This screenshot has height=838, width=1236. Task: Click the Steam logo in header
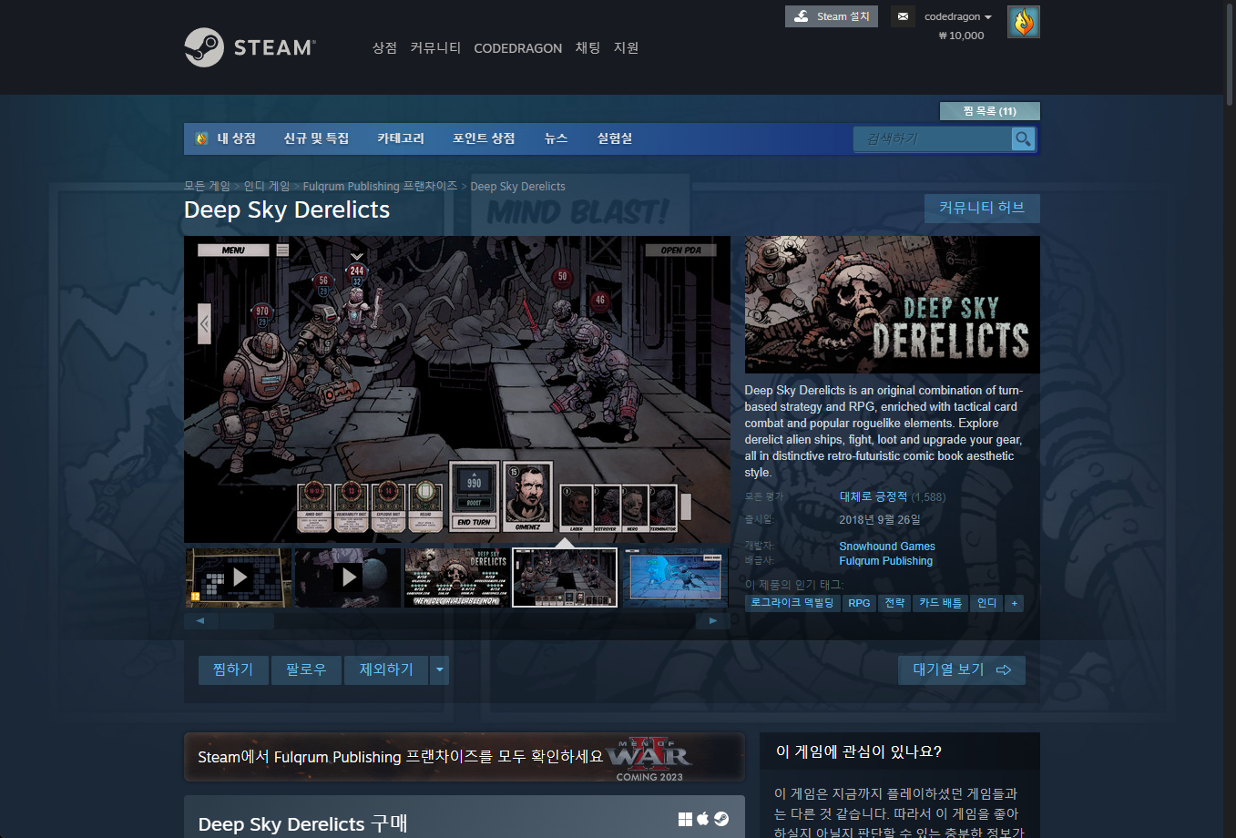pos(250,47)
